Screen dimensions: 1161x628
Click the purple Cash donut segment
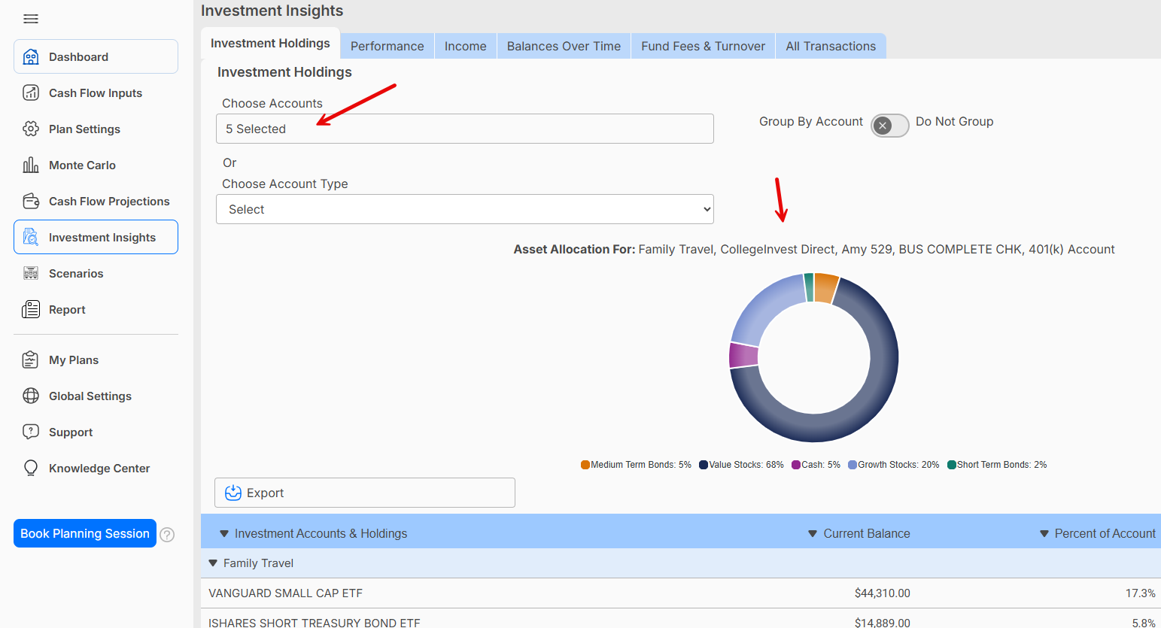pos(744,355)
